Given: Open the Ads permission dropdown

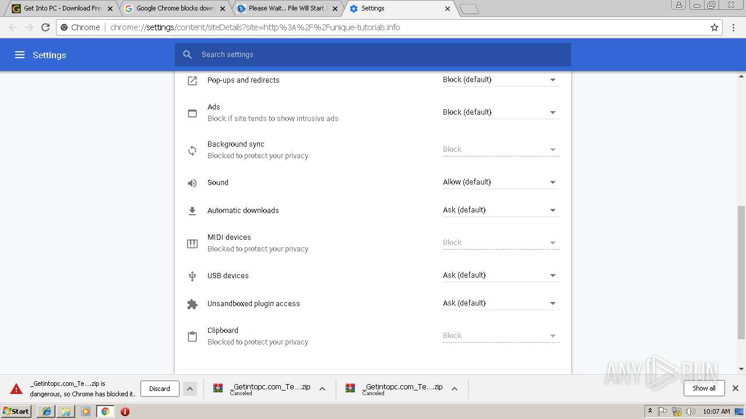Looking at the screenshot, I should click(501, 112).
